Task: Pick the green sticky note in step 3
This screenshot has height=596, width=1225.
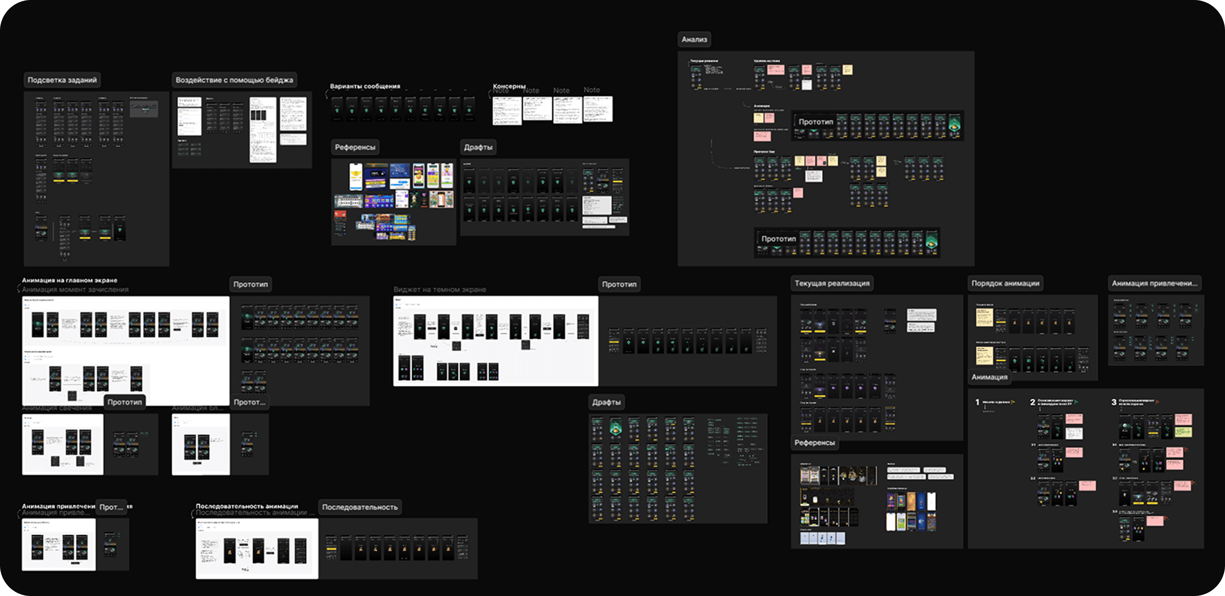Action: [x=1183, y=432]
